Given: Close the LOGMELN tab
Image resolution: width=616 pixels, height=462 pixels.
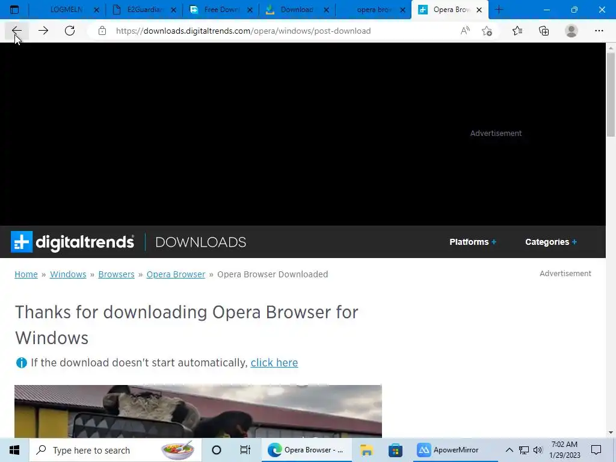Looking at the screenshot, I should (x=97, y=10).
